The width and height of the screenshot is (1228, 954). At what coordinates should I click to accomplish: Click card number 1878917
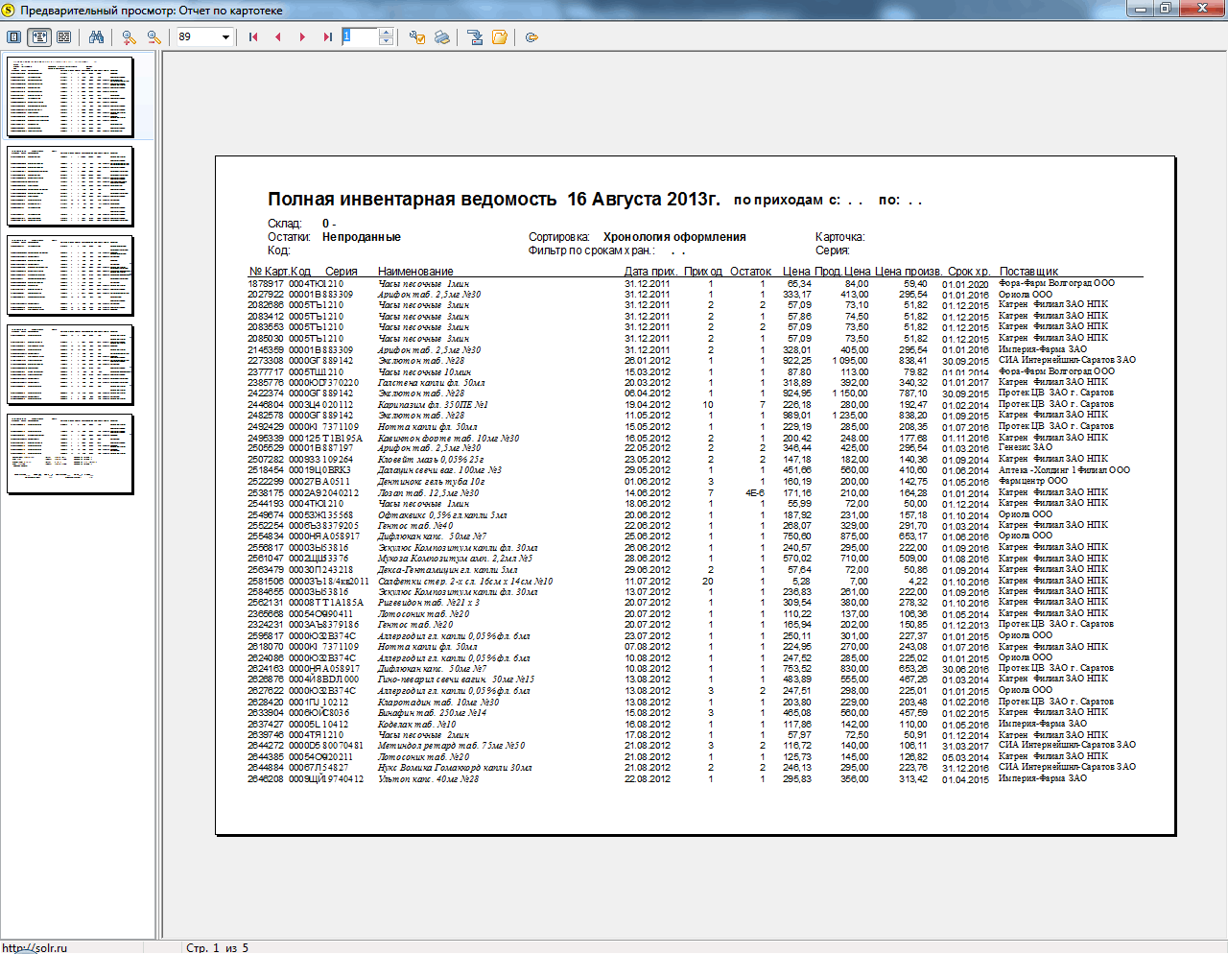(266, 284)
